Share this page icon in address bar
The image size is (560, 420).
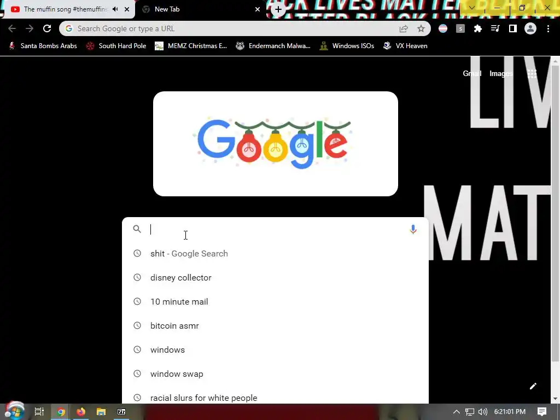[x=404, y=28]
